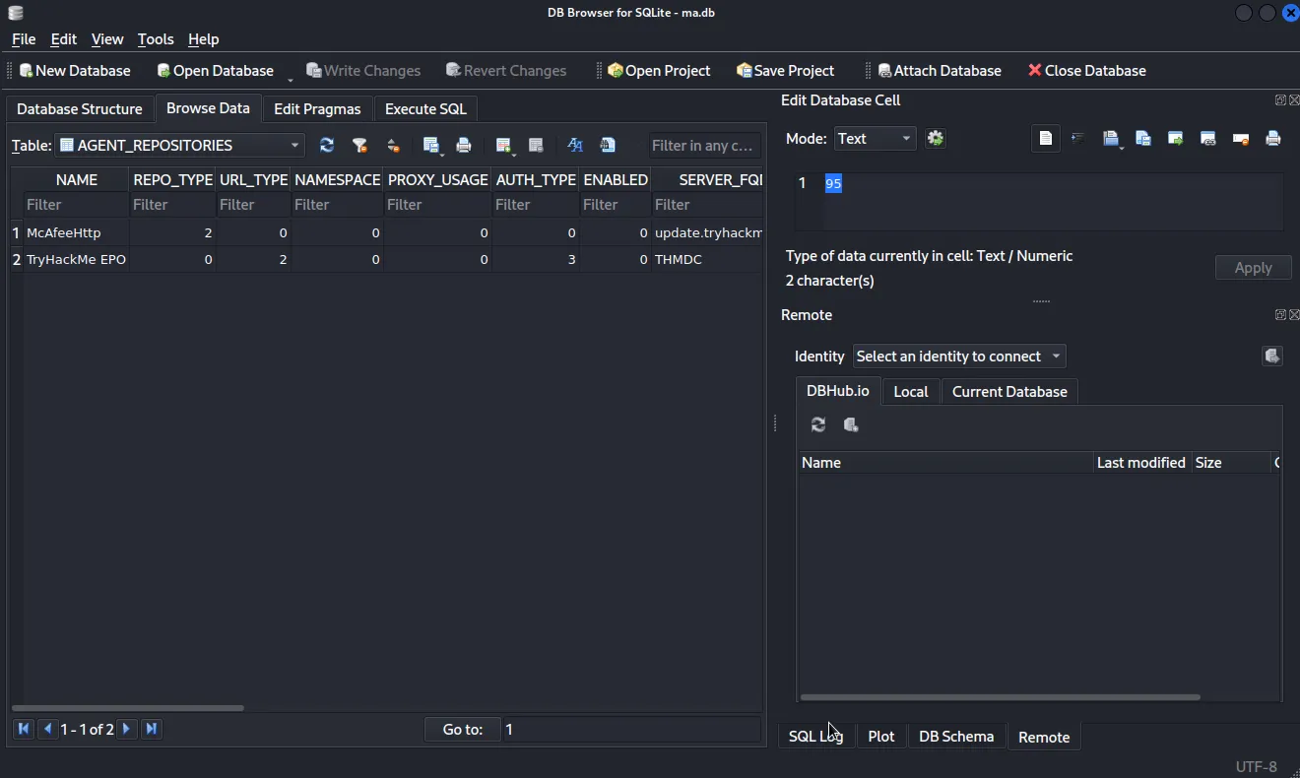
Task: Print the browsed table data
Action: (464, 145)
